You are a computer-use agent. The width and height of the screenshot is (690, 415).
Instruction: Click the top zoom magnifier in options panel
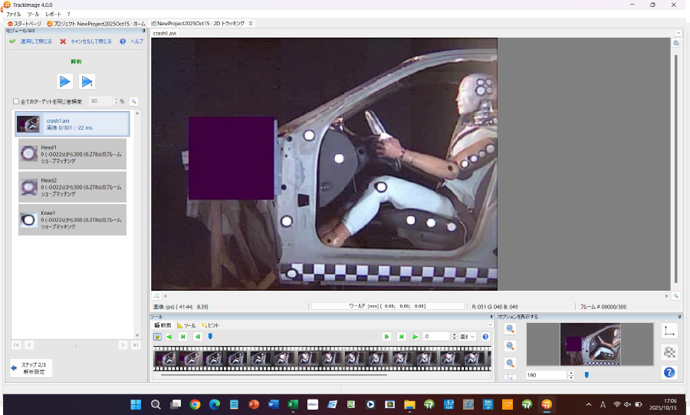point(510,328)
